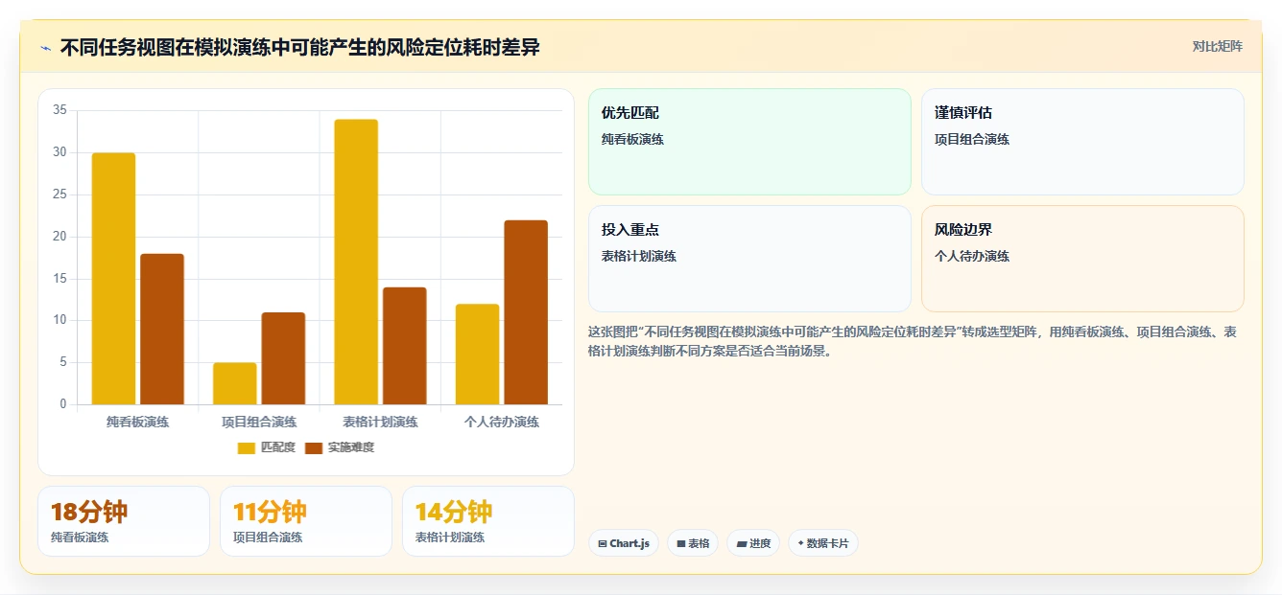Click the 11分钟 项目组合演练 stat card

(306, 521)
